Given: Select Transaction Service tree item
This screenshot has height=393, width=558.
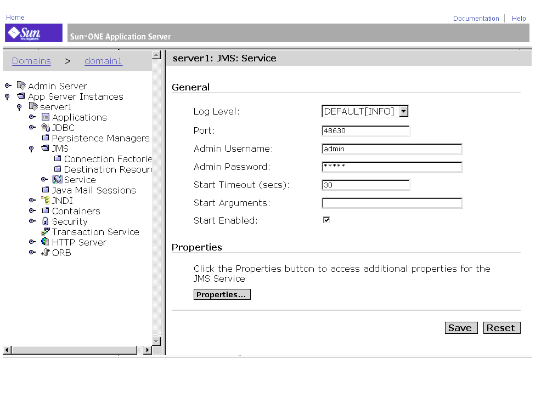Looking at the screenshot, I should click(95, 232).
